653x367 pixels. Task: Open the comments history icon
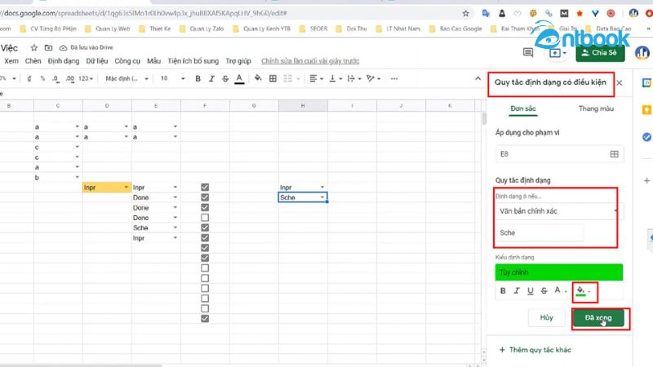pos(528,51)
